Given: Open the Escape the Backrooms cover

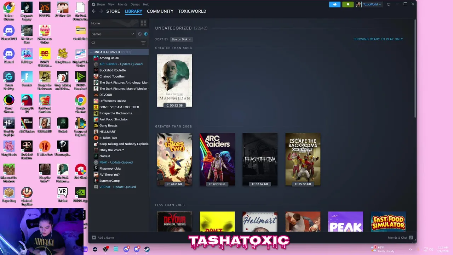Looking at the screenshot, I should click(303, 159).
